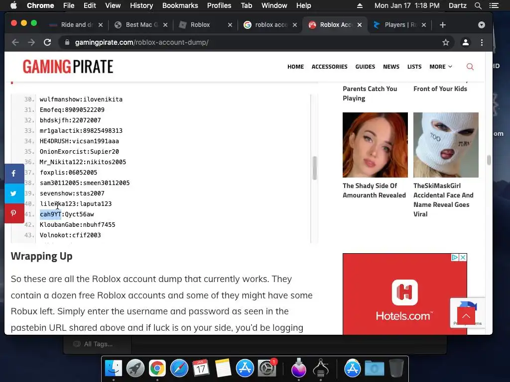Click the AdChoices icon on Hotels.com ad
510x382 pixels.
coord(455,258)
